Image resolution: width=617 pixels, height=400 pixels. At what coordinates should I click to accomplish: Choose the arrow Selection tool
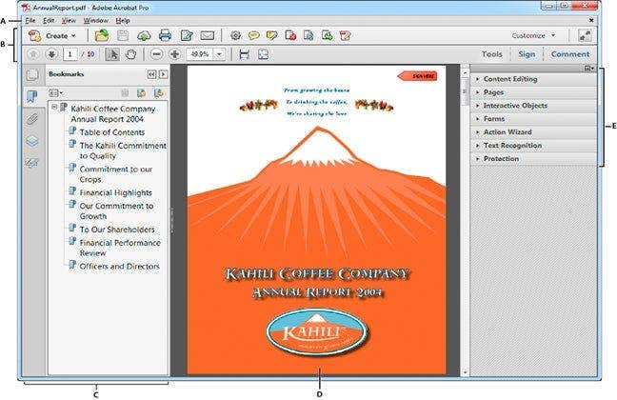[x=111, y=54]
